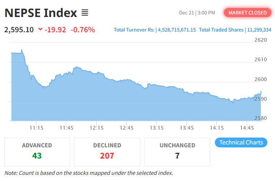Select the Declined stocks count box
Image resolution: width=275 pixels, height=181 pixels.
pyautogui.click(x=107, y=151)
